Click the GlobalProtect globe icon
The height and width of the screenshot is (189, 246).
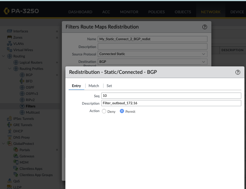click(x=11, y=144)
